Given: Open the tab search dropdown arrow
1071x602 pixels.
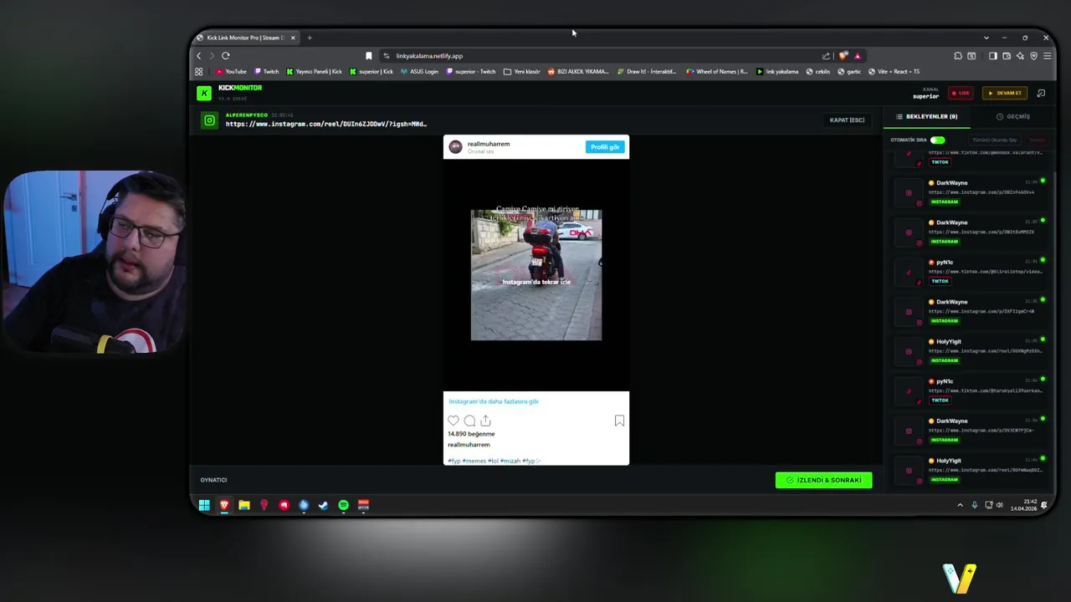Looking at the screenshot, I should (986, 38).
